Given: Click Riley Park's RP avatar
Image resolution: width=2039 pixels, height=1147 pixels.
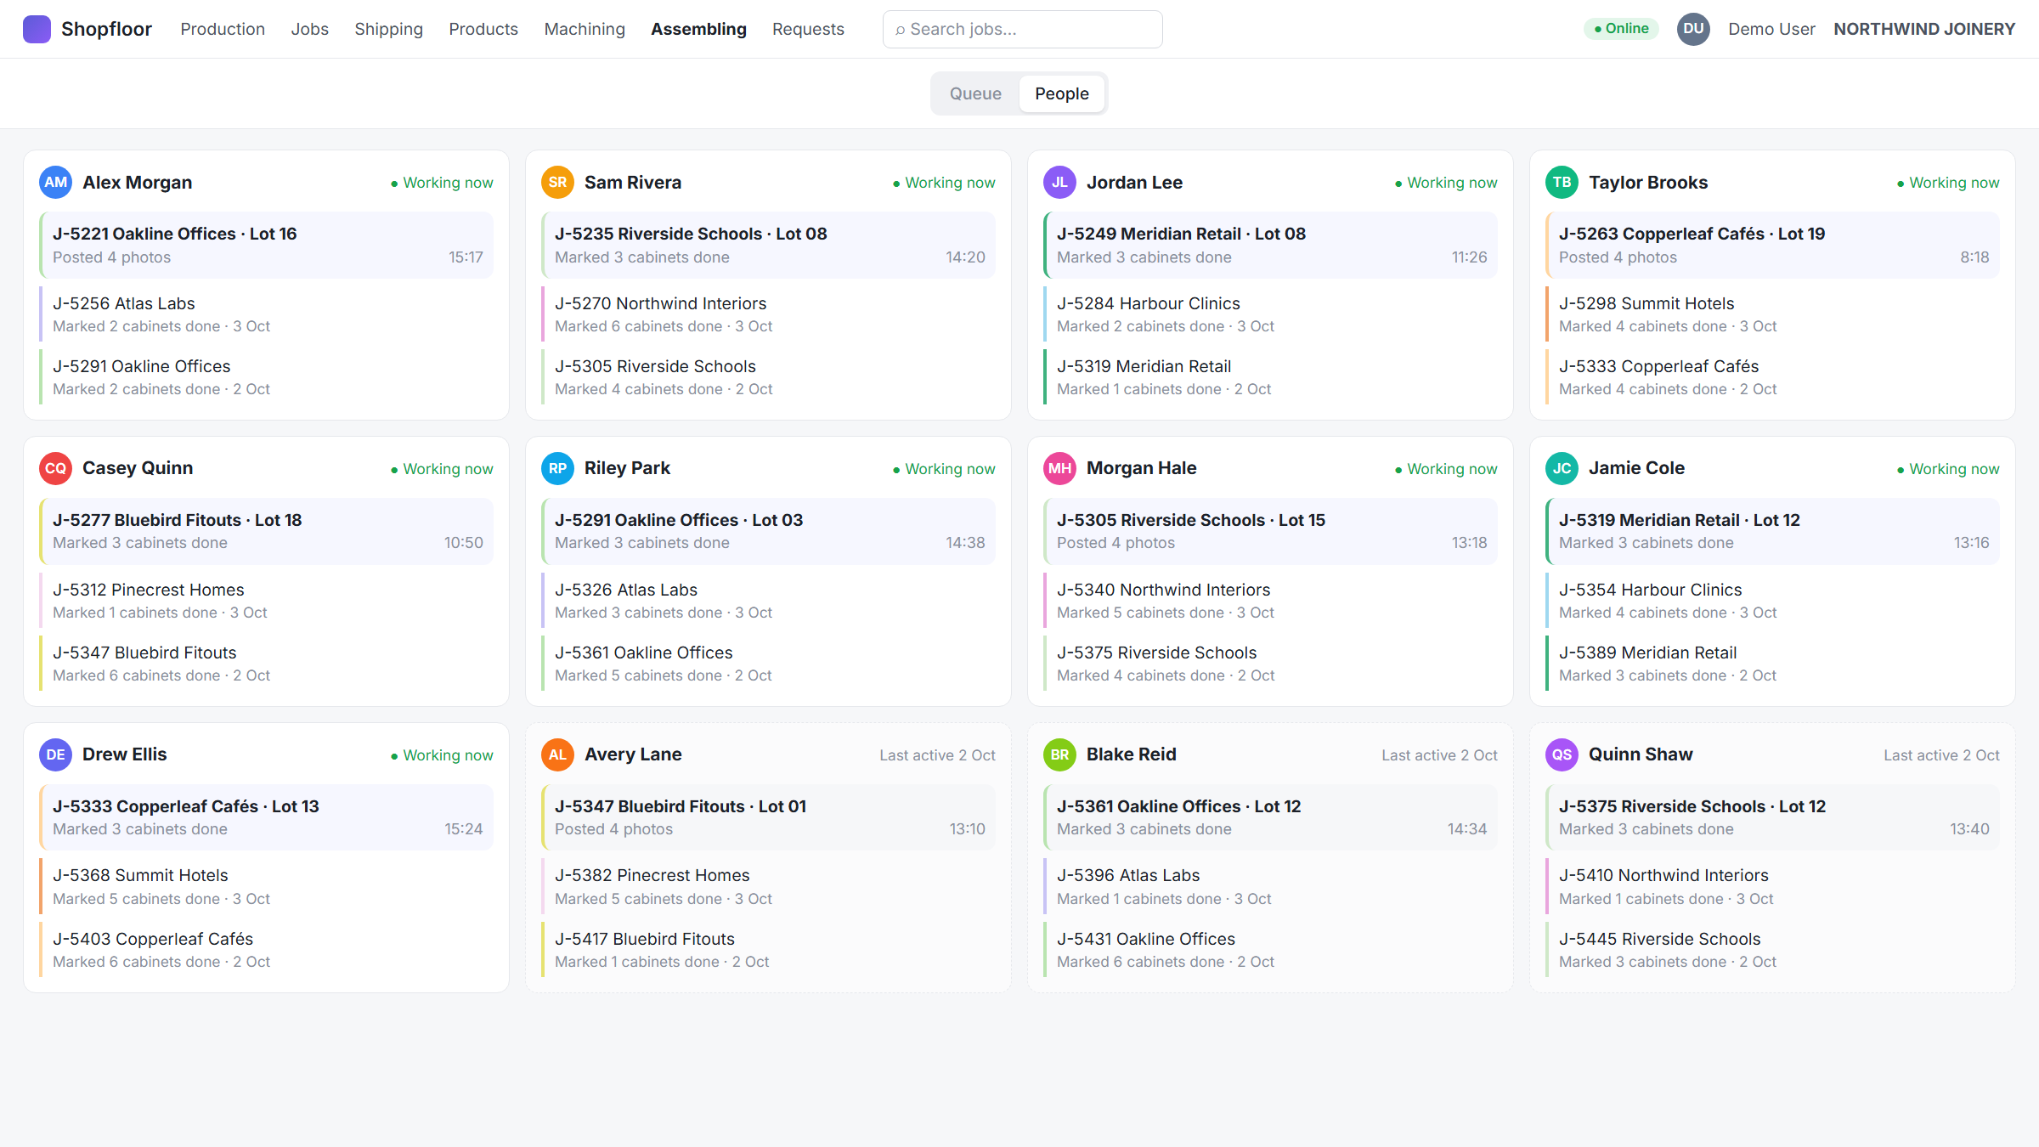Looking at the screenshot, I should click(557, 468).
